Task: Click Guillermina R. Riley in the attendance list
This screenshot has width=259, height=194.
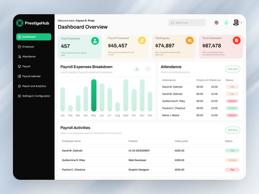Action: [x=174, y=101]
